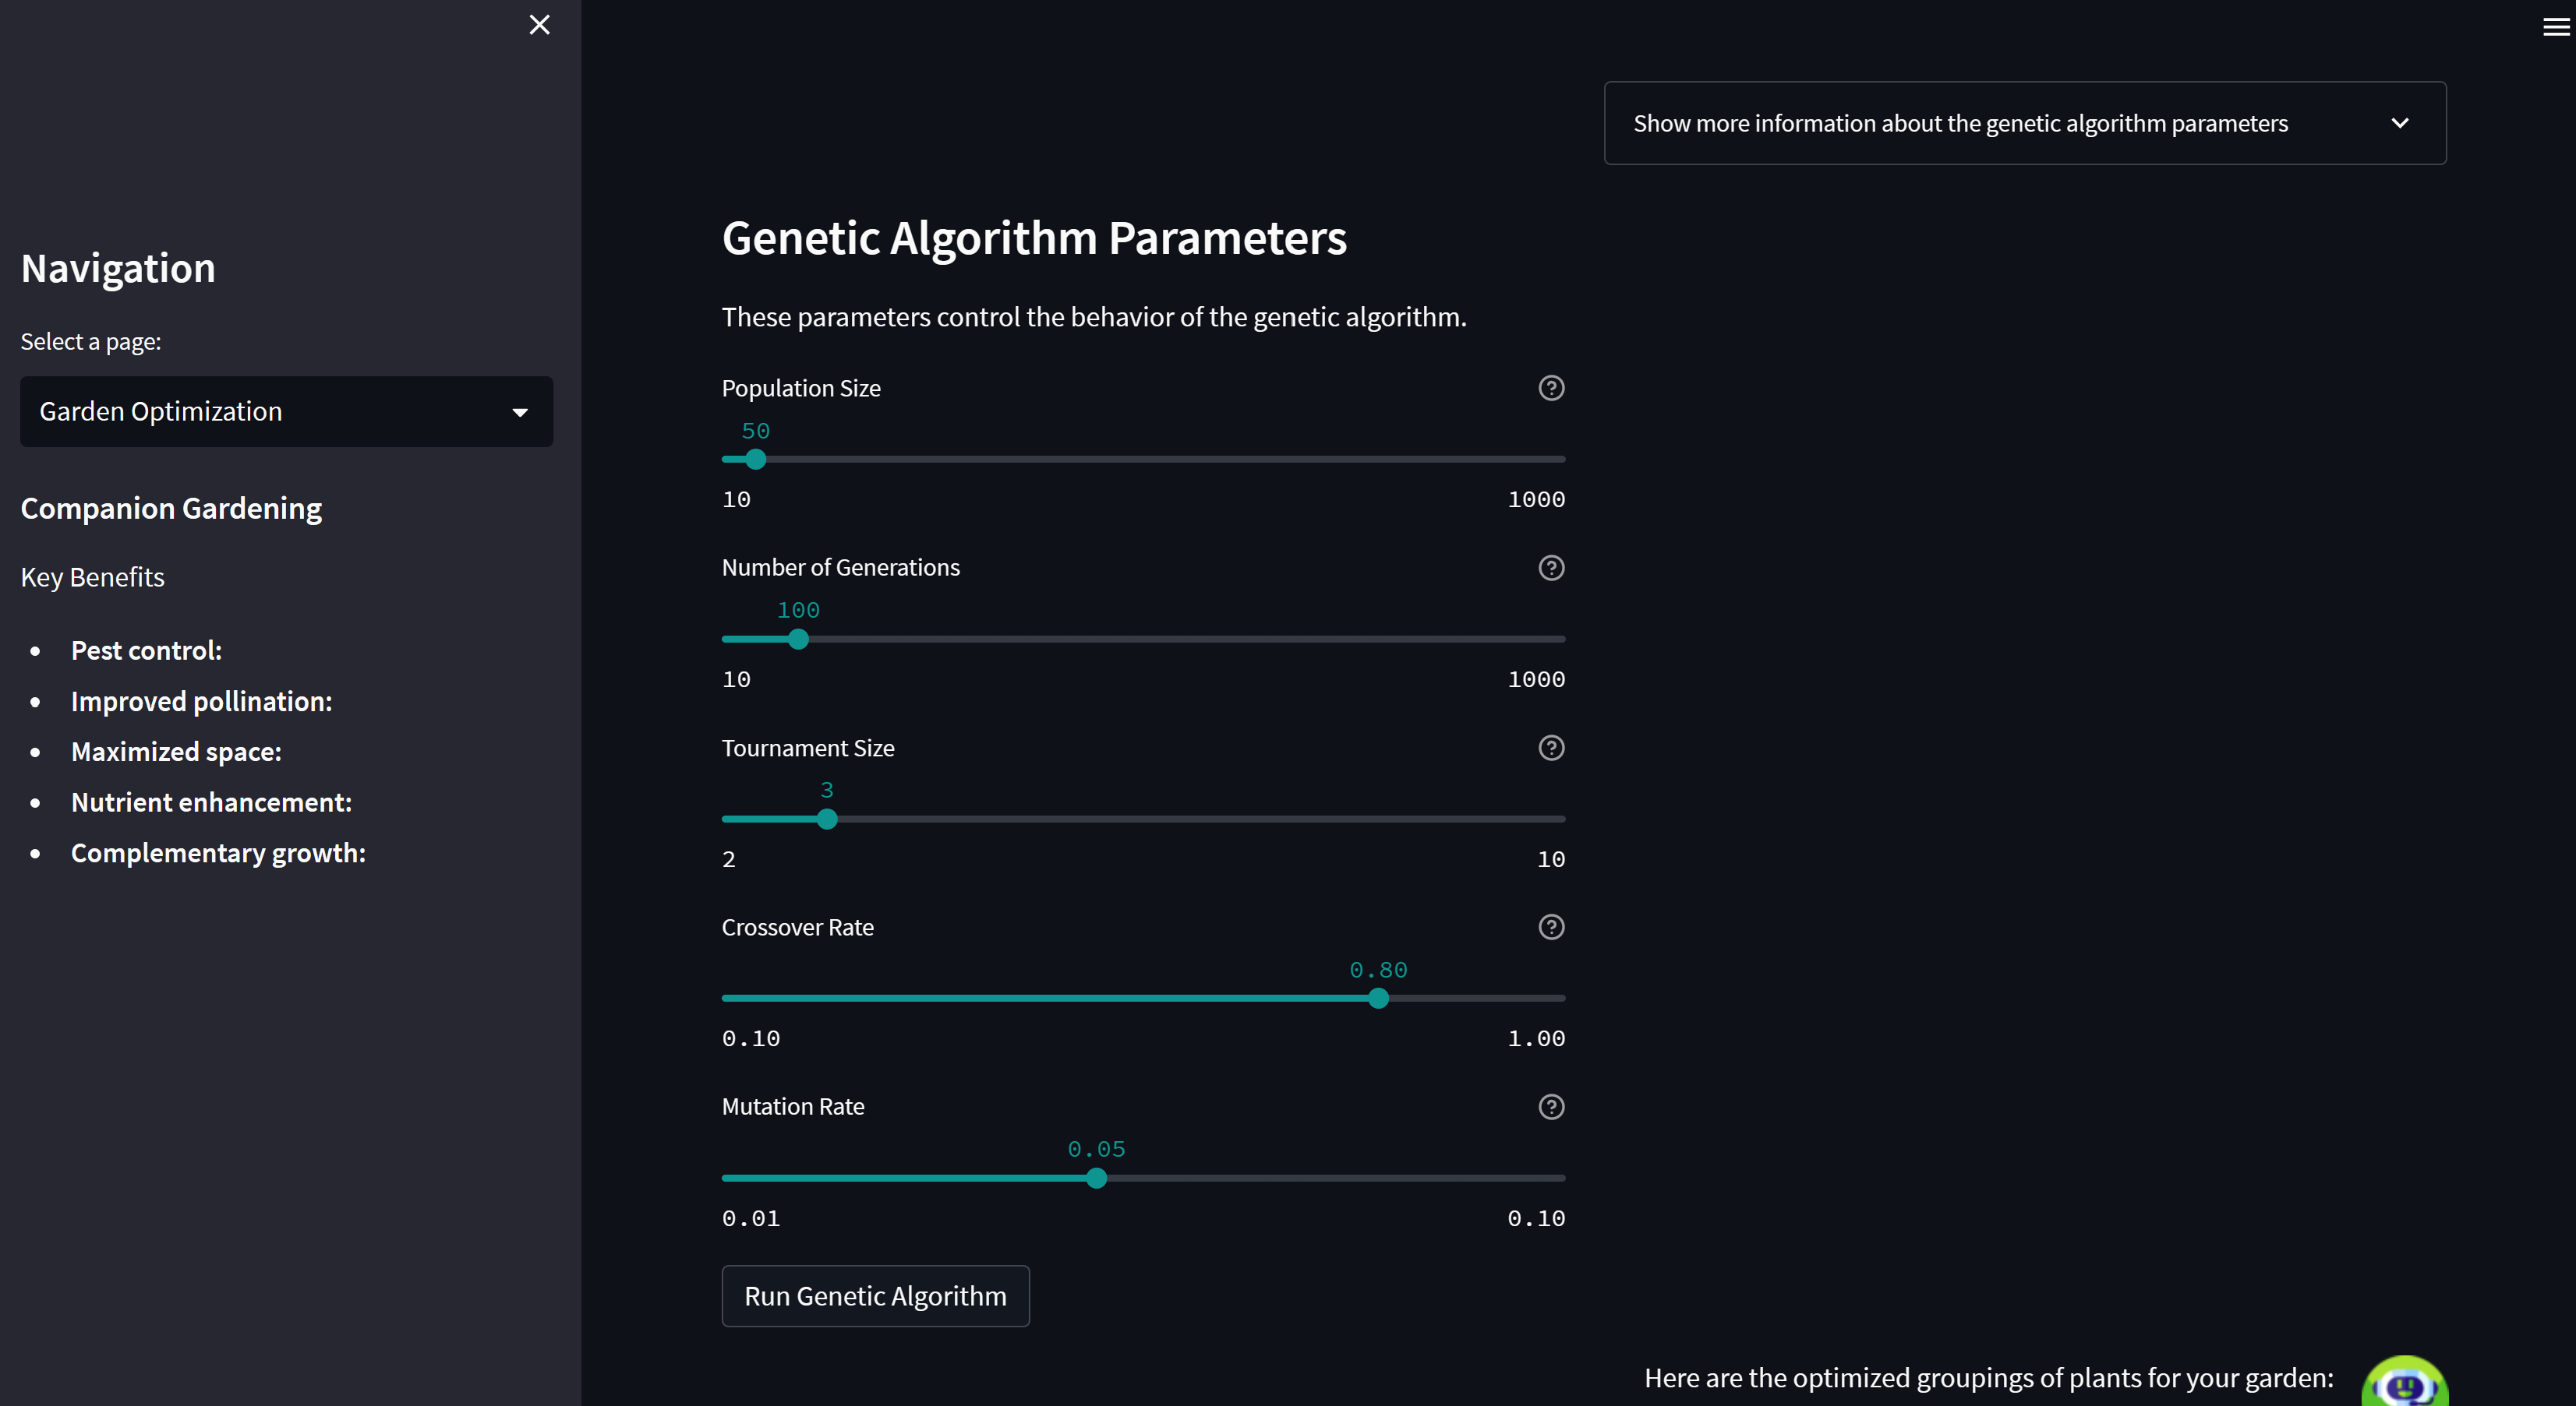
Task: Click the Mutation Rate help icon
Action: [x=1550, y=1106]
